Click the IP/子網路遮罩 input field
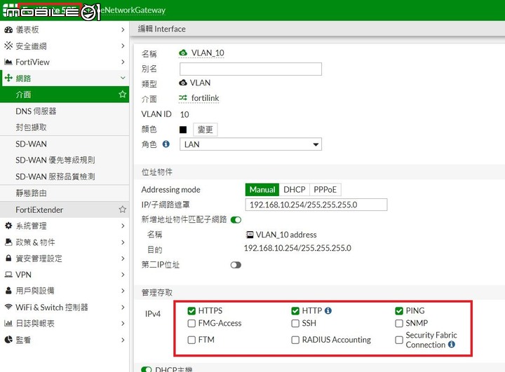The height and width of the screenshot is (372, 505). 316,205
